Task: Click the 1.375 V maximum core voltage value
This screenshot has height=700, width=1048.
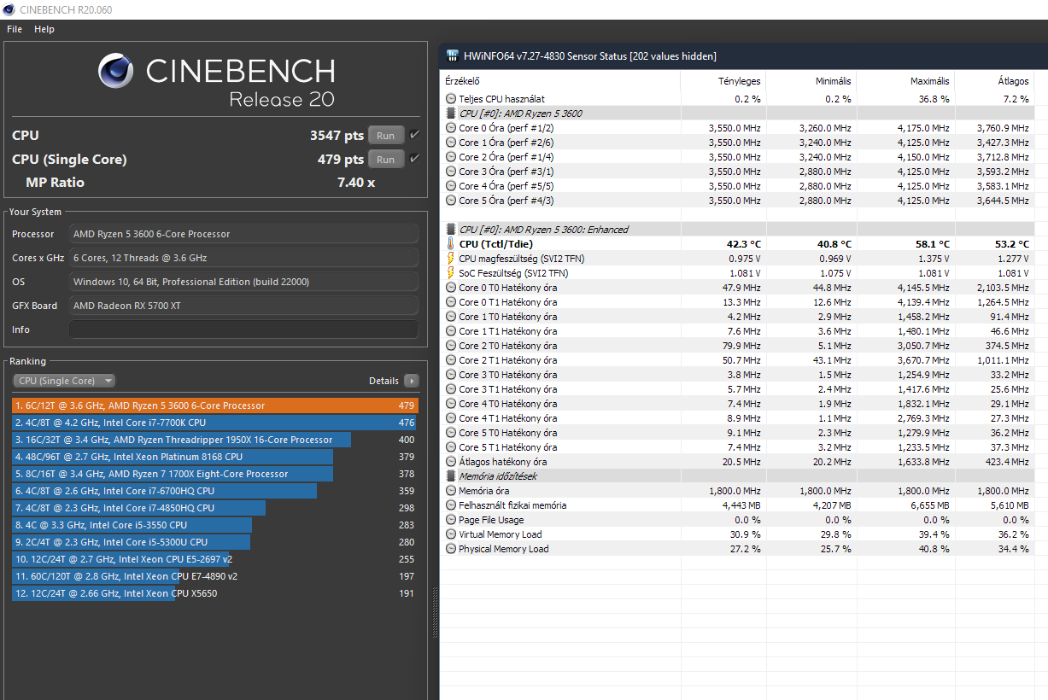Action: [x=931, y=259]
